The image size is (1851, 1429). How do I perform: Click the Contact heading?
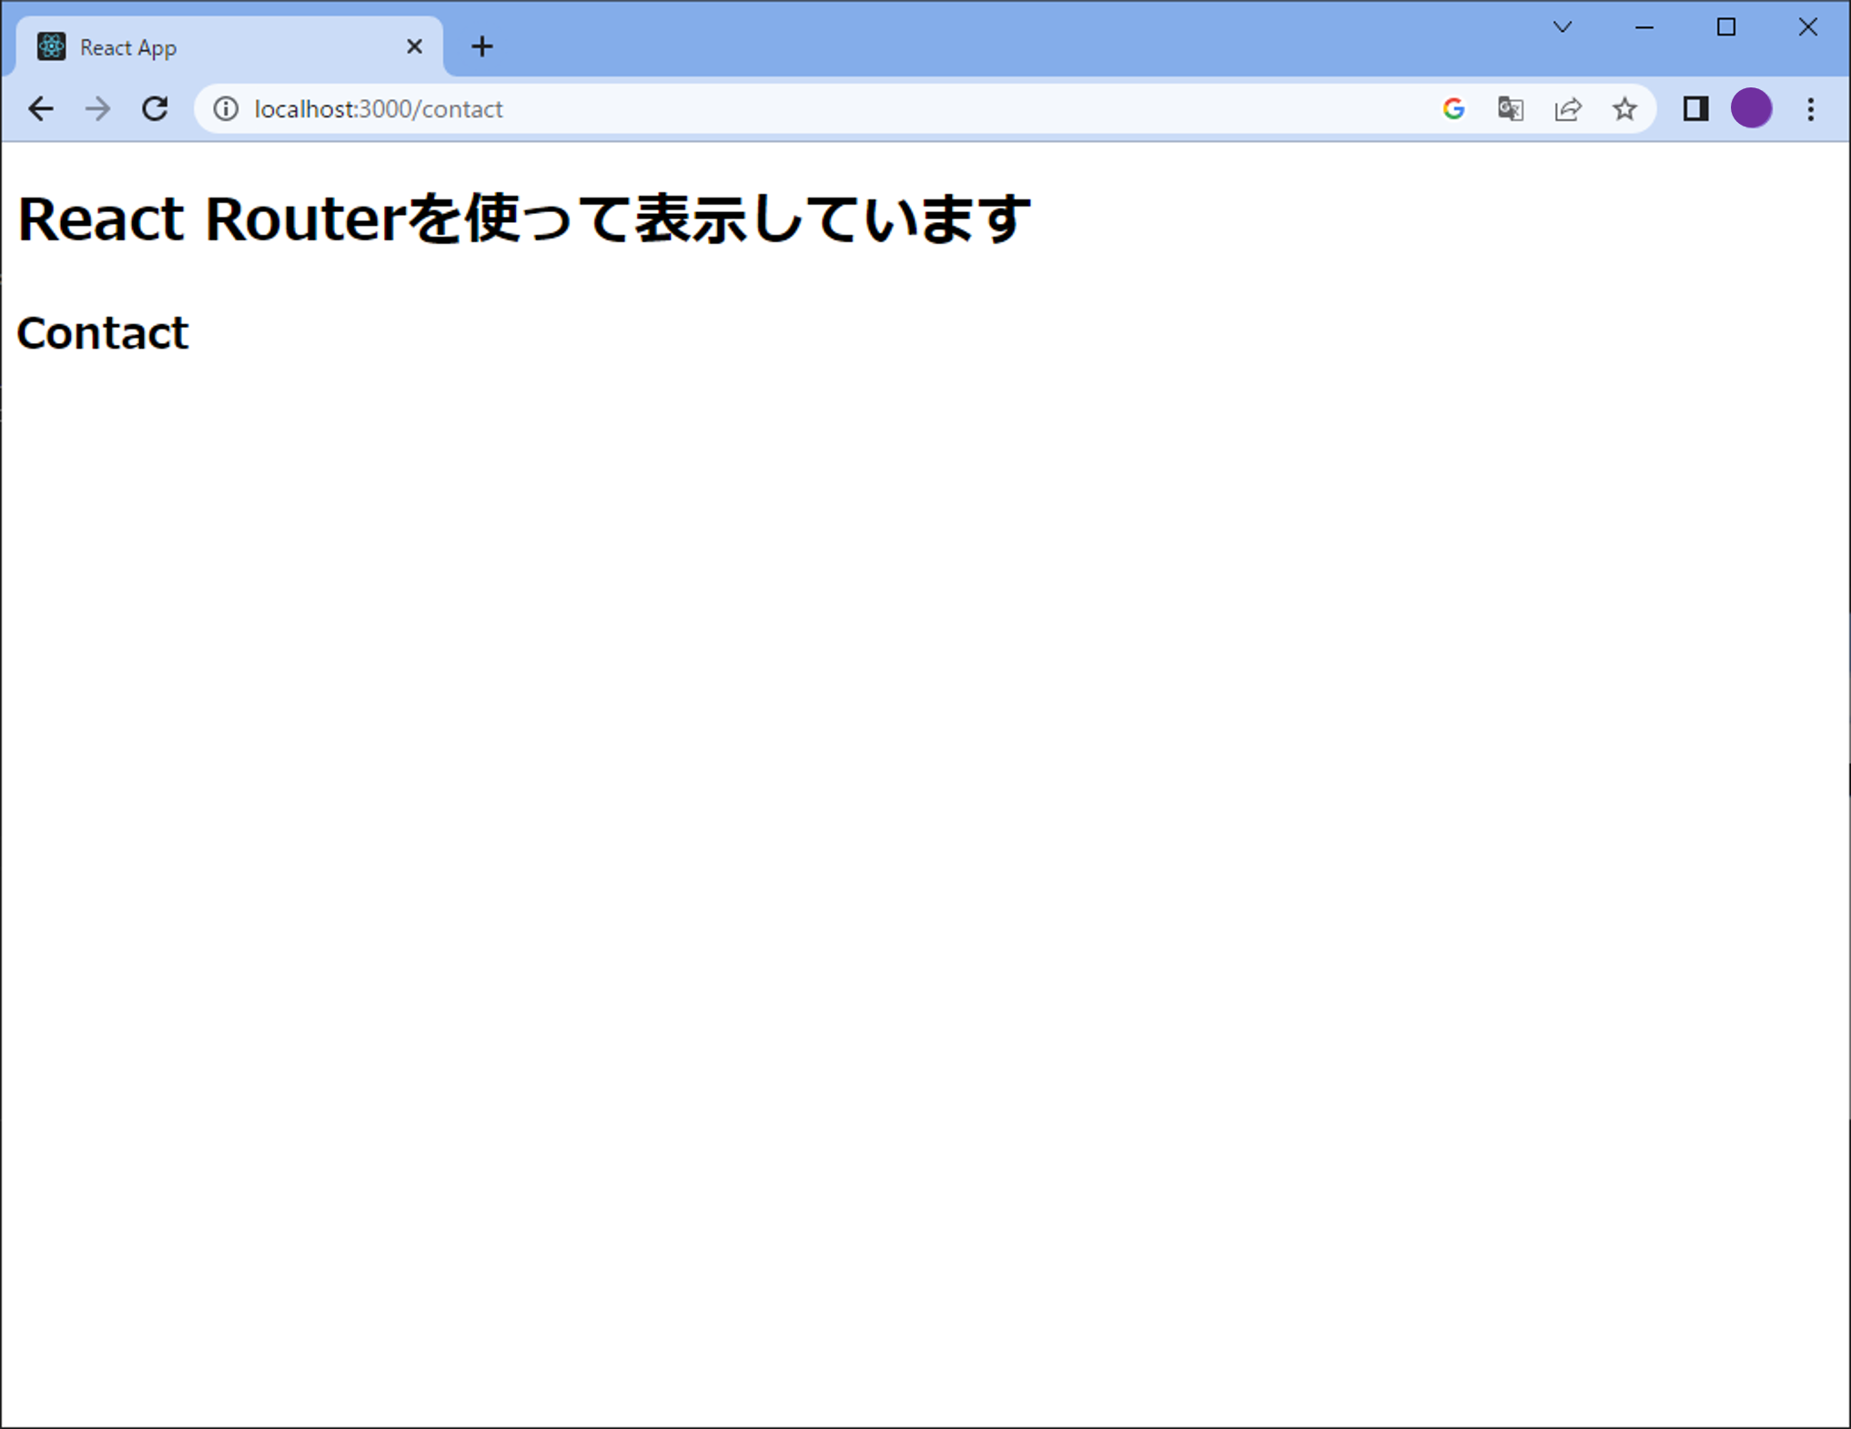pos(103,333)
